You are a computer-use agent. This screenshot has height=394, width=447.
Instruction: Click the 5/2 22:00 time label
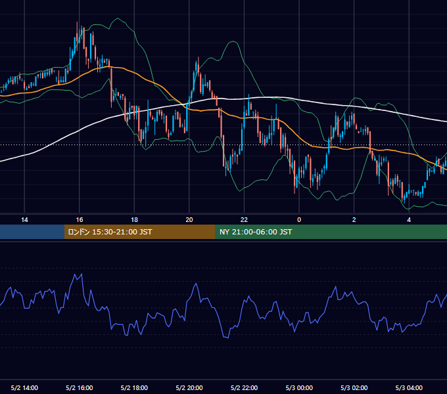244,387
